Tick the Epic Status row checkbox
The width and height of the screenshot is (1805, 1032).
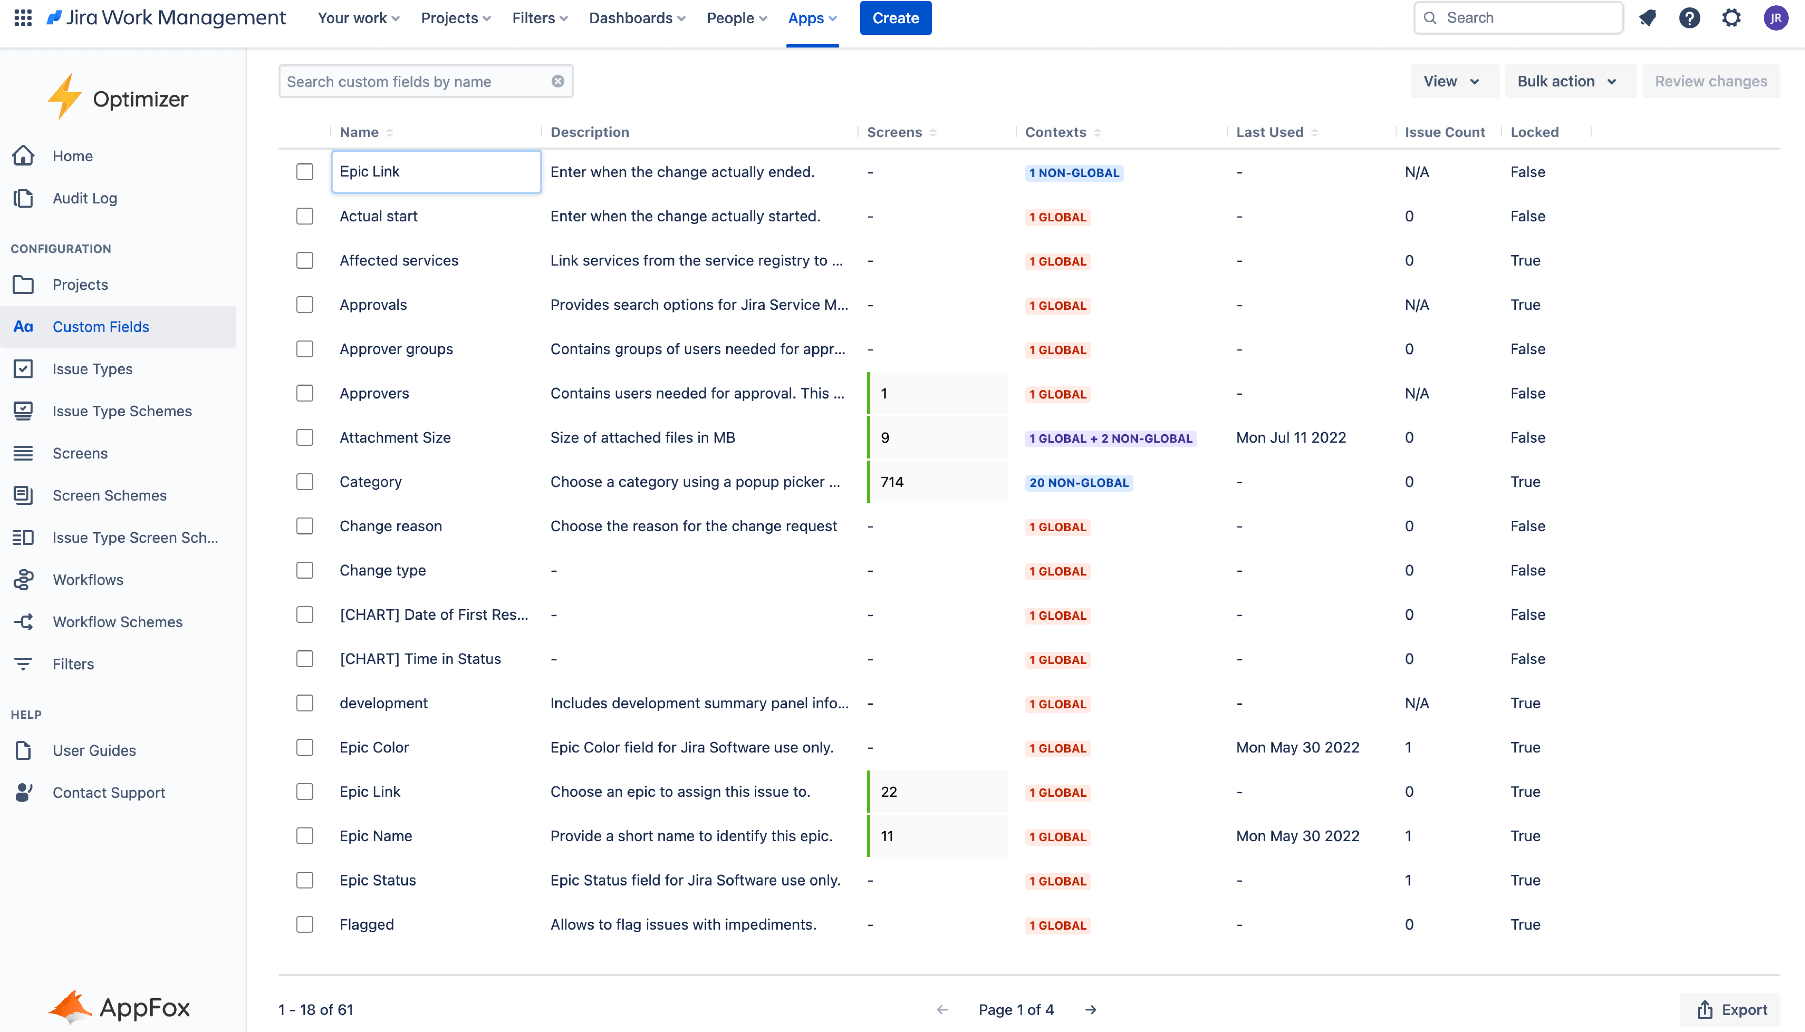click(x=305, y=879)
